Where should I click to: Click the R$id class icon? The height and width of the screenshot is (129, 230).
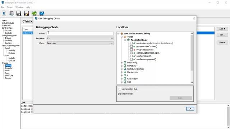click(x=125, y=82)
